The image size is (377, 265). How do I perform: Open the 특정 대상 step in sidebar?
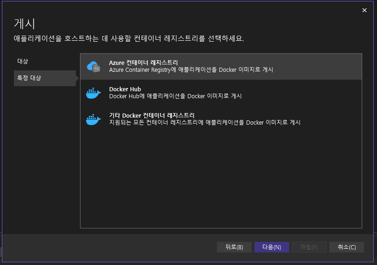[x=45, y=78]
